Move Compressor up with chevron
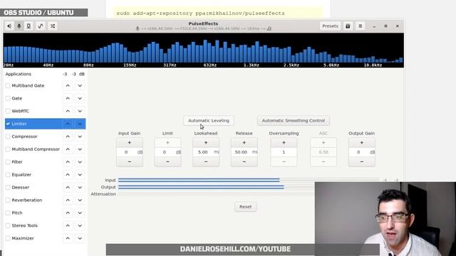The height and width of the screenshot is (256, 456). [x=68, y=137]
